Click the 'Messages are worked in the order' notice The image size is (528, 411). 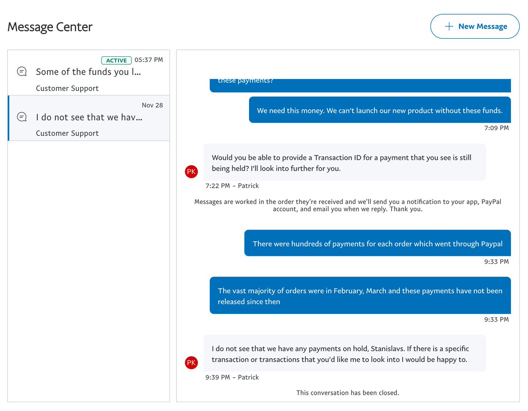click(x=348, y=205)
